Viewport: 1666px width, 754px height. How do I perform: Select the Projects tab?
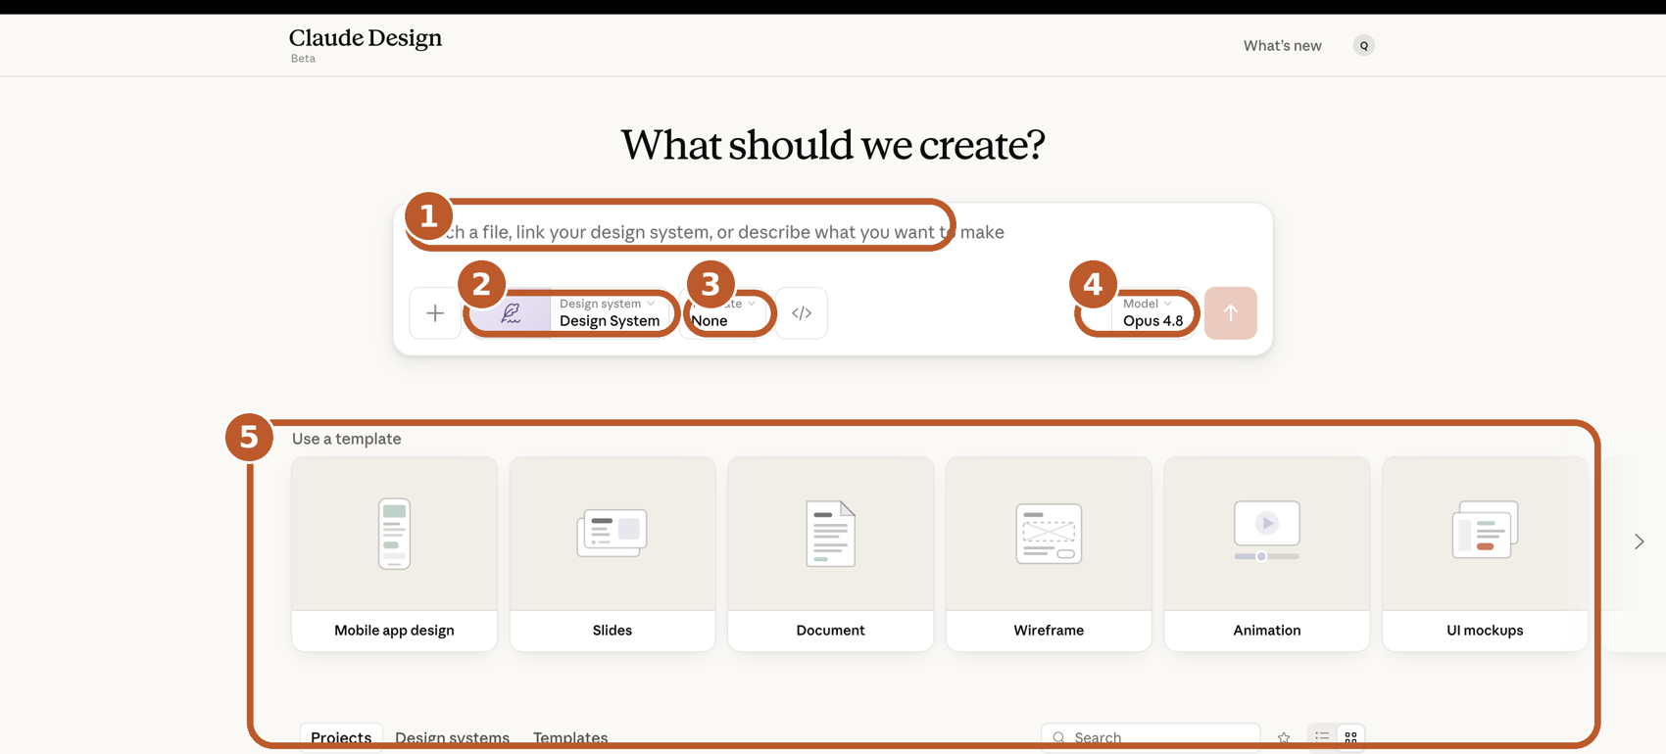point(341,737)
